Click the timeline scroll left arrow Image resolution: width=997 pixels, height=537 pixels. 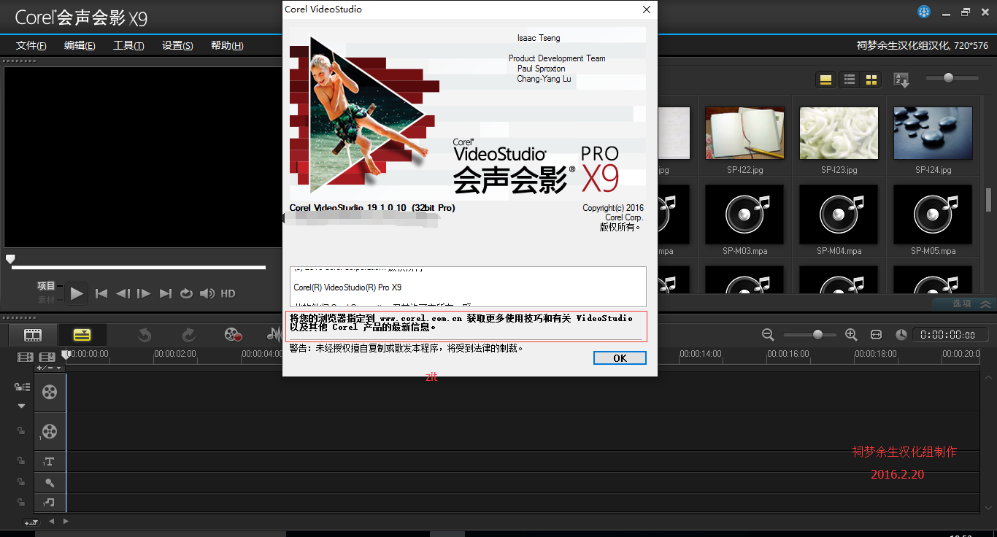pos(51,522)
